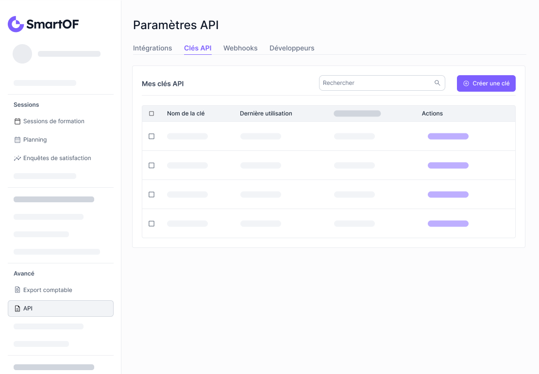Click the chart icon beside Enquêtes de satisfaction
Screen dimensions: 539x374
tap(17, 158)
